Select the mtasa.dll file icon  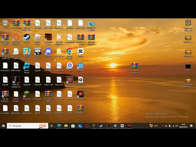pos(37,81)
